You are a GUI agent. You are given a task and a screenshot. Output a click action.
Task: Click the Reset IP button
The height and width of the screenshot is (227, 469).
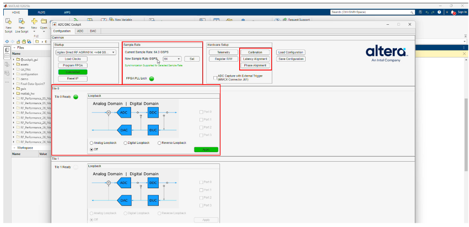pos(73,78)
